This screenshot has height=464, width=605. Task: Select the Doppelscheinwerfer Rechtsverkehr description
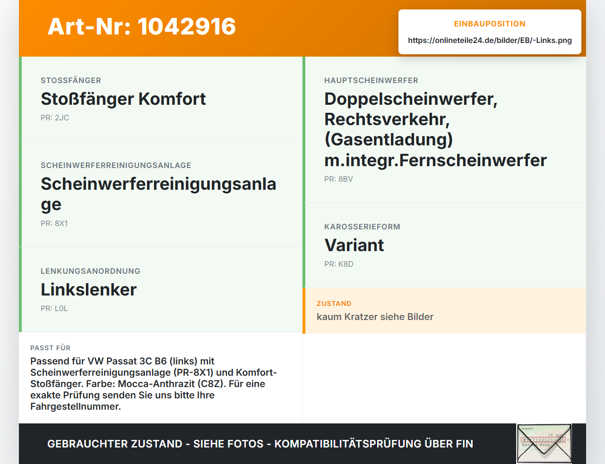[435, 129]
